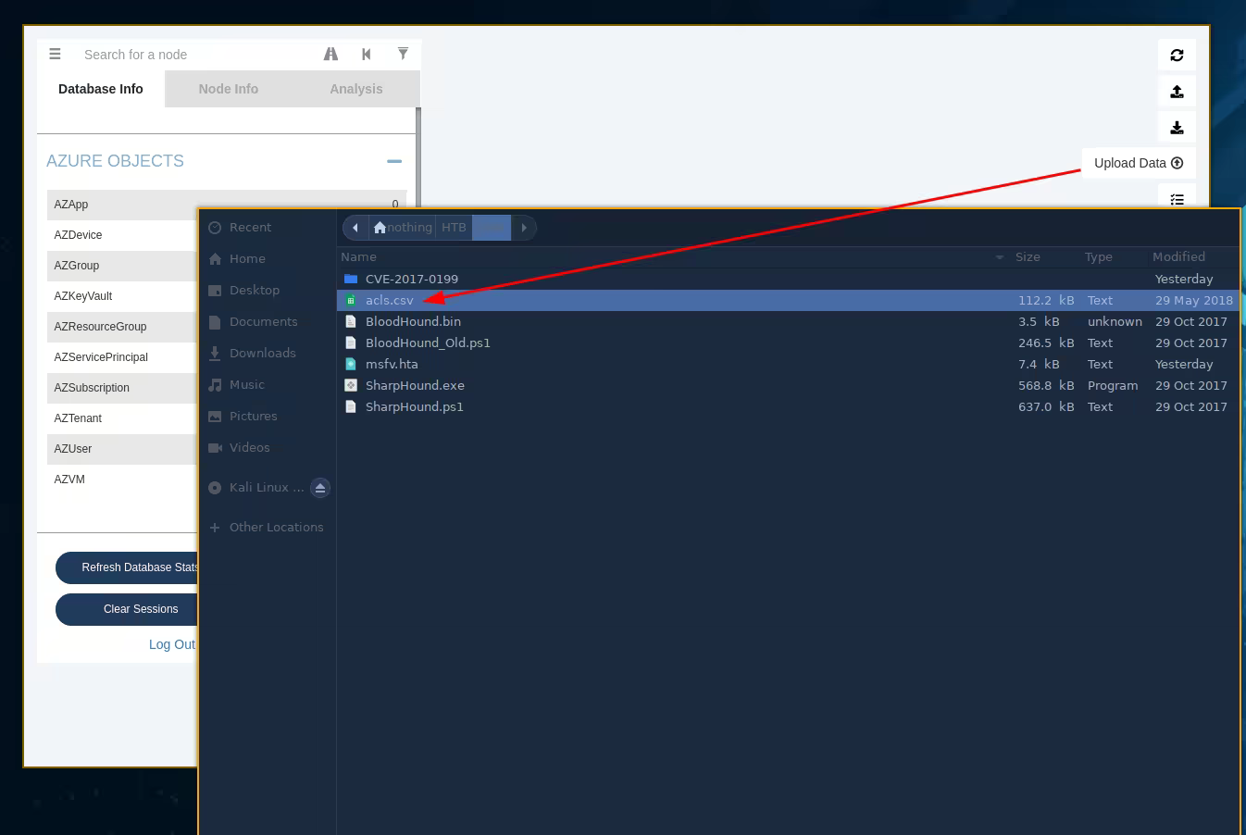Image resolution: width=1246 pixels, height=835 pixels.
Task: Click the export graph icon
Action: tap(1177, 92)
